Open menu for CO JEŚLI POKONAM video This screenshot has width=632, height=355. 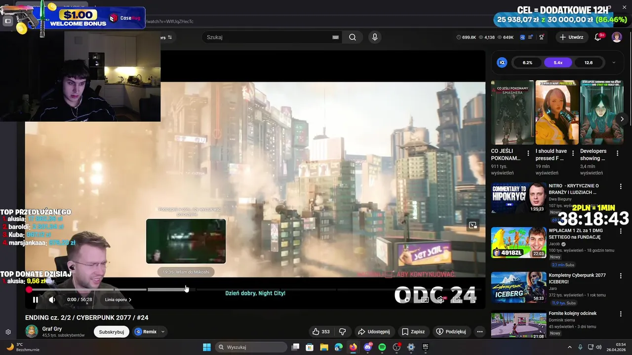tap(528, 153)
